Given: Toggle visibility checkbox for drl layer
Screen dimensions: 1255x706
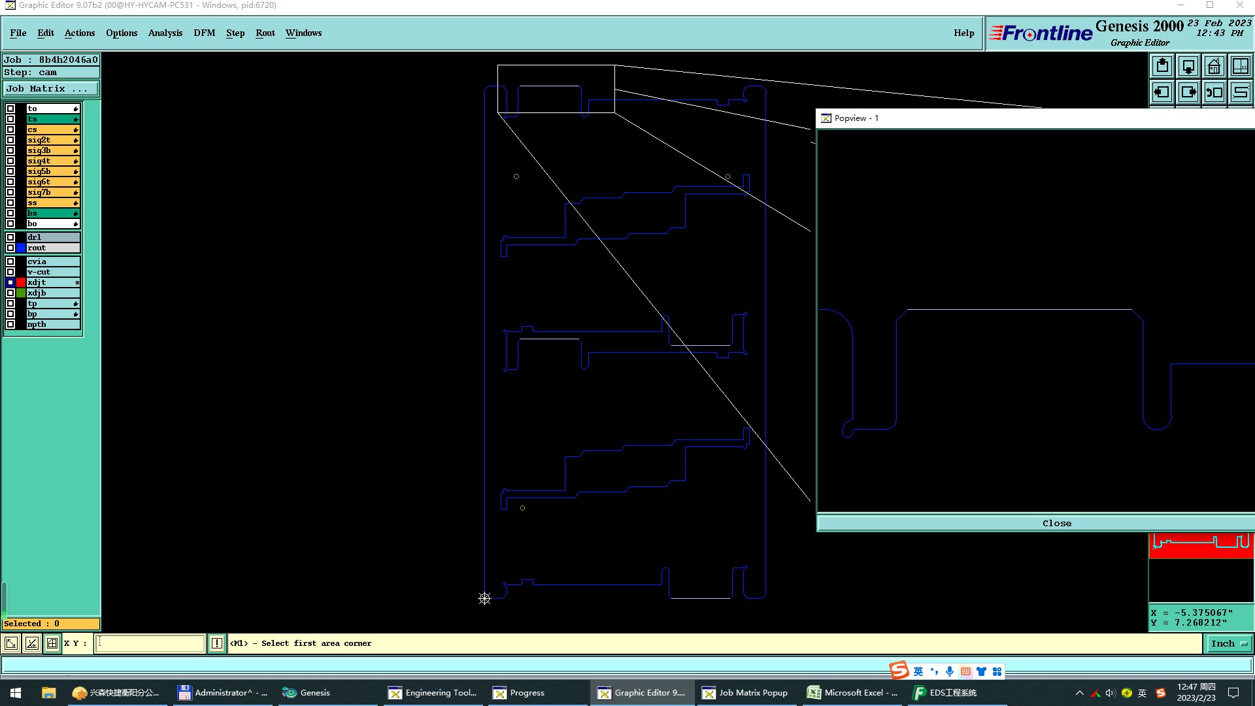Looking at the screenshot, I should click(x=10, y=237).
